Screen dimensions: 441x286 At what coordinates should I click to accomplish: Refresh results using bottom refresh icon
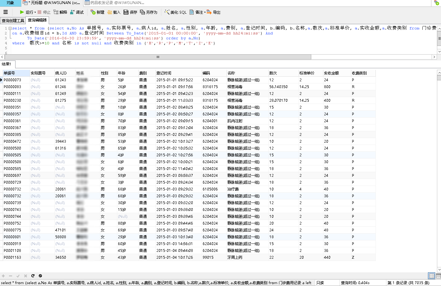[x=33, y=276]
